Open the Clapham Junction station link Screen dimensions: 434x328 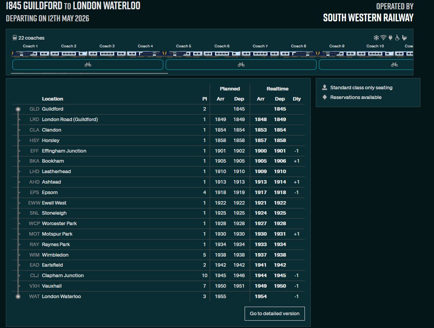pyautogui.click(x=63, y=276)
